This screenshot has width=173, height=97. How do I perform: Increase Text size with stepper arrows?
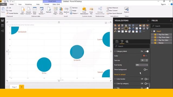pyautogui.click(x=147, y=60)
